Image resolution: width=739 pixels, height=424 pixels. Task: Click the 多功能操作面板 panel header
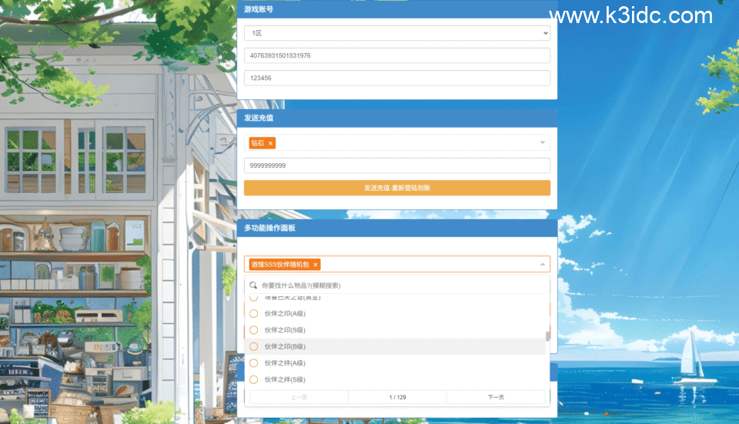397,228
